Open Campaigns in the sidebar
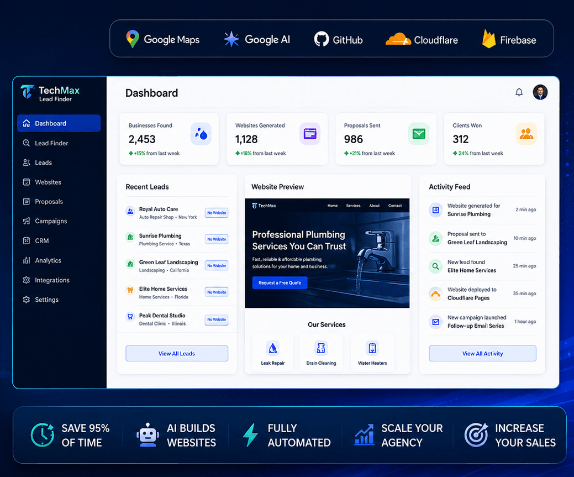This screenshot has height=477, width=574. click(x=59, y=221)
